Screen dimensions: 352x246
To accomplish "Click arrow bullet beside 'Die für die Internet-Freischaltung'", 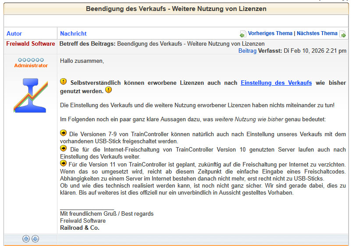I will tap(64, 148).
